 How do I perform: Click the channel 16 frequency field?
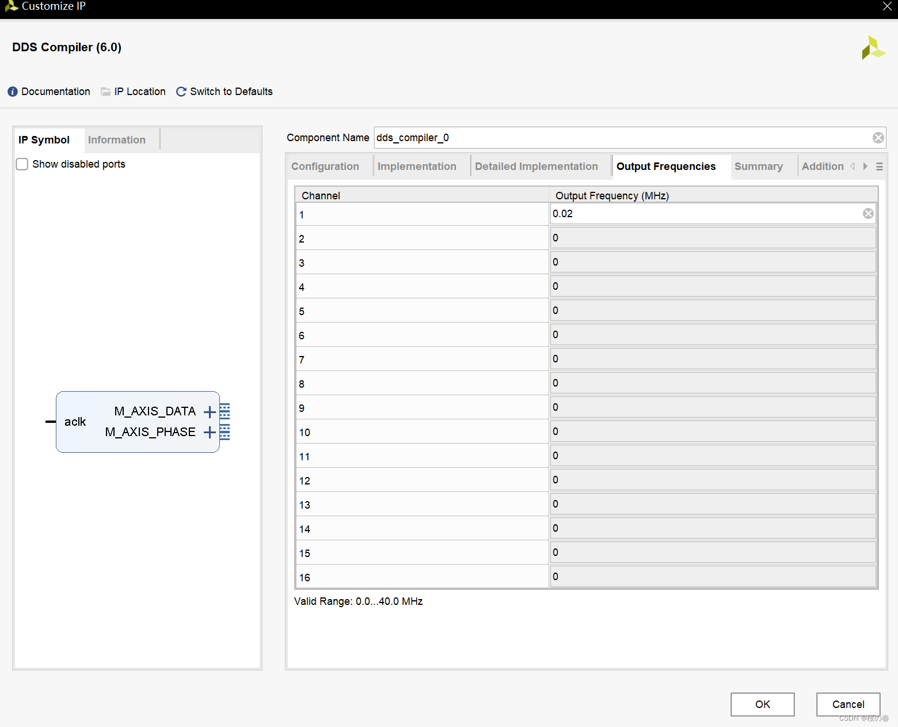point(713,577)
